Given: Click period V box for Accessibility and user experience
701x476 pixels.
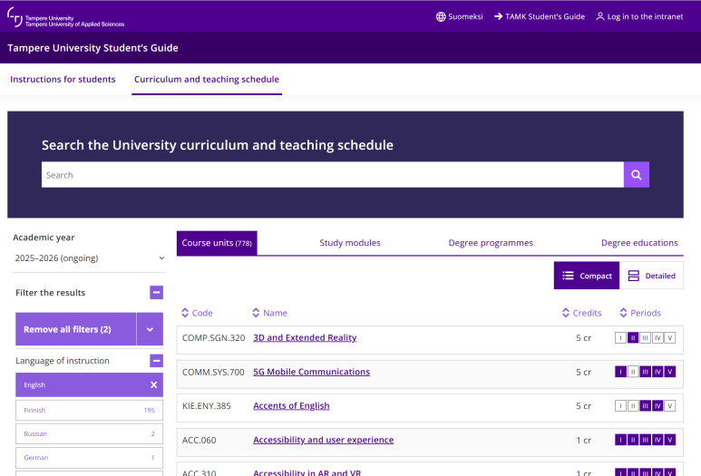Looking at the screenshot, I should pyautogui.click(x=669, y=440).
